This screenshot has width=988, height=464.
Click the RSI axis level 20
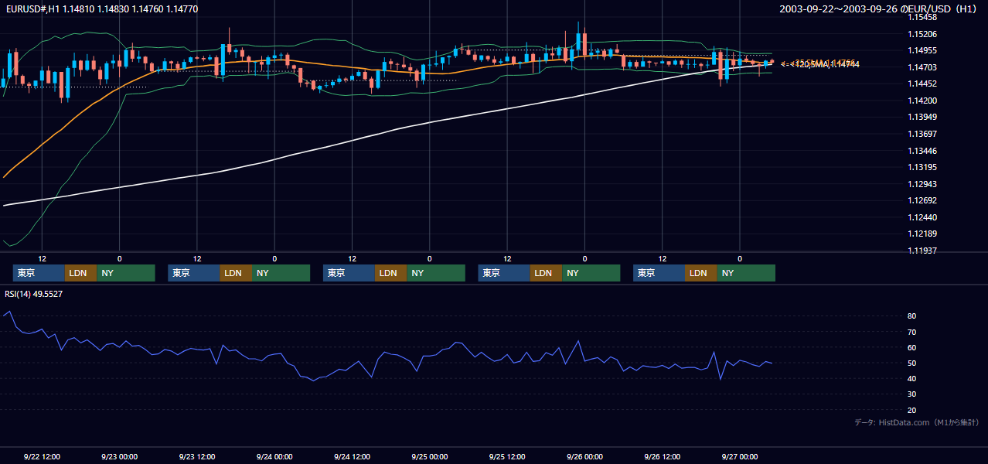coord(912,410)
